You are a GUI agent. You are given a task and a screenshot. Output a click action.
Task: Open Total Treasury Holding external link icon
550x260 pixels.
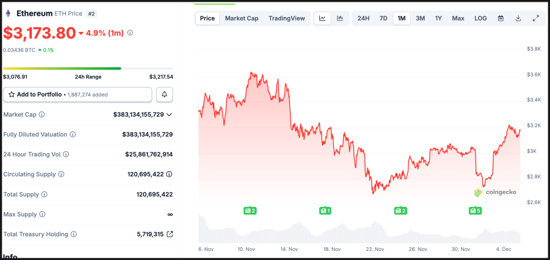169,234
